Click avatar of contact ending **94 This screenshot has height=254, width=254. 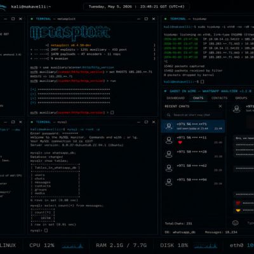[x=169, y=182]
